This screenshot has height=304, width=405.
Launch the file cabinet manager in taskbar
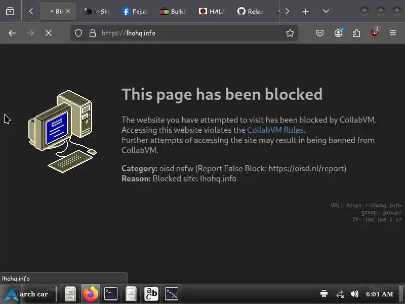(x=70, y=294)
